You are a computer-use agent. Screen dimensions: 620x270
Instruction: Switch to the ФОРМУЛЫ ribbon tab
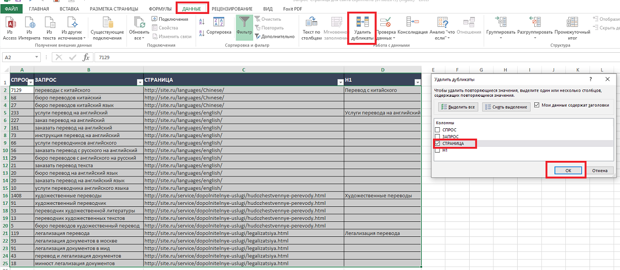pyautogui.click(x=160, y=9)
